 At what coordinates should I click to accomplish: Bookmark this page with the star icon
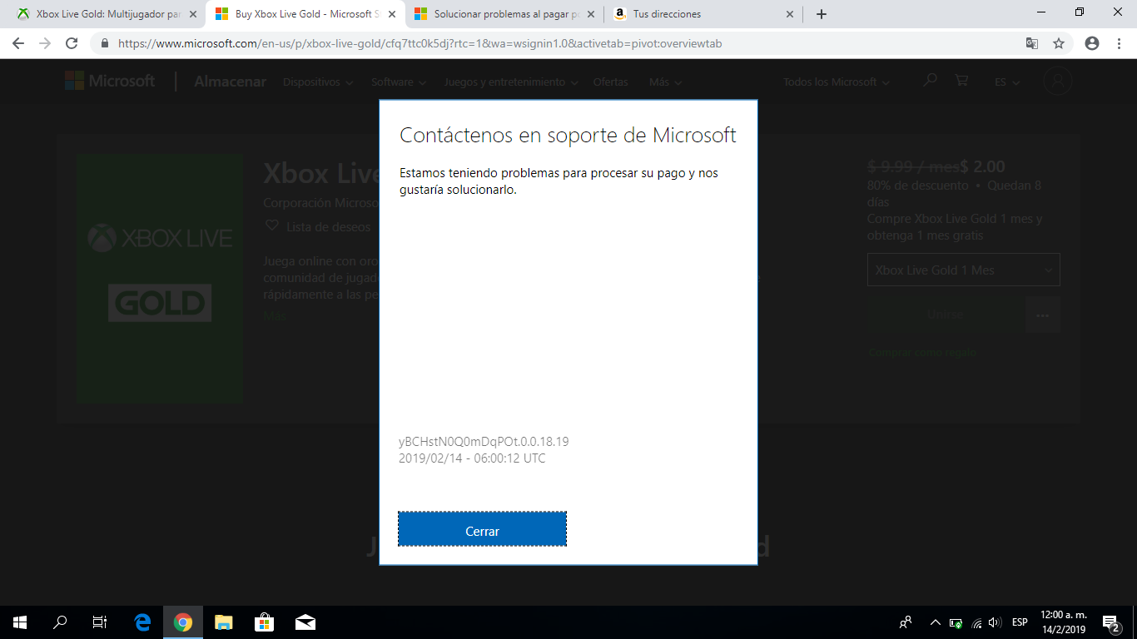click(1059, 43)
